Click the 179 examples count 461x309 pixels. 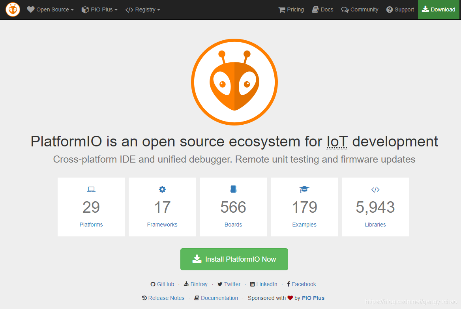pyautogui.click(x=304, y=207)
